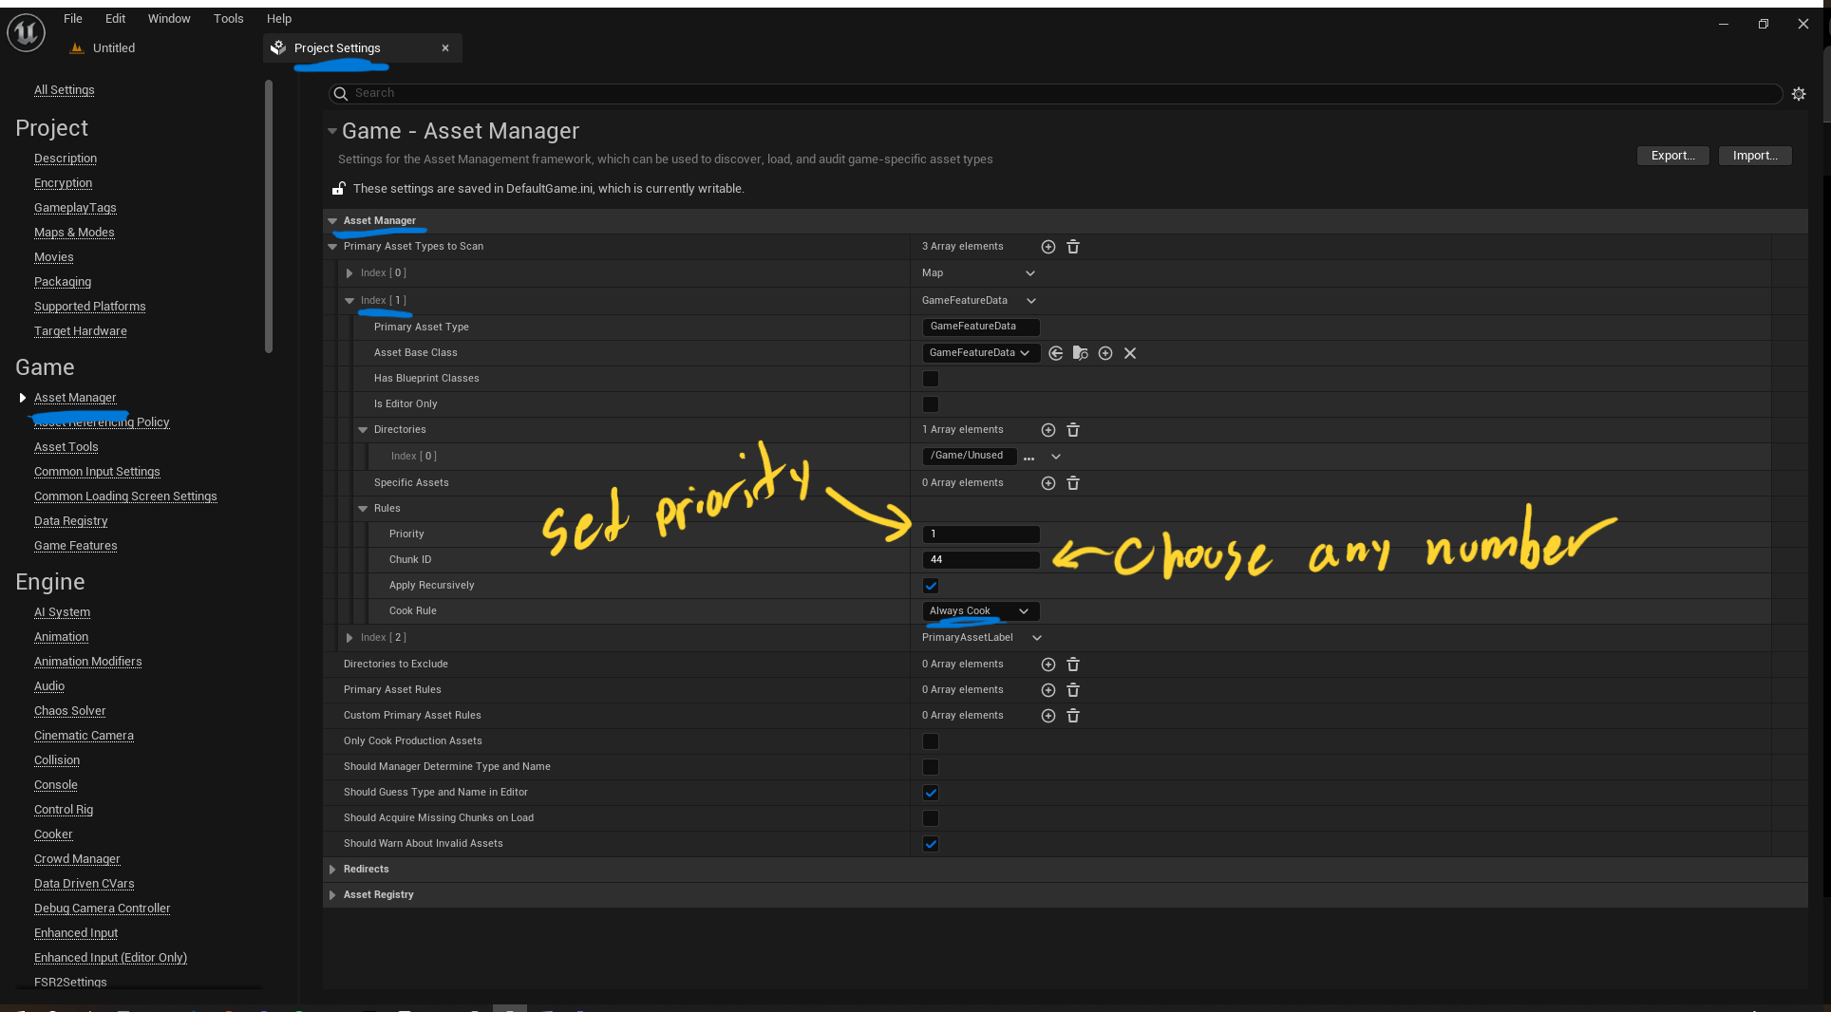This screenshot has height=1012, width=1831.
Task: Expand the Redirects section
Action: pyautogui.click(x=332, y=870)
